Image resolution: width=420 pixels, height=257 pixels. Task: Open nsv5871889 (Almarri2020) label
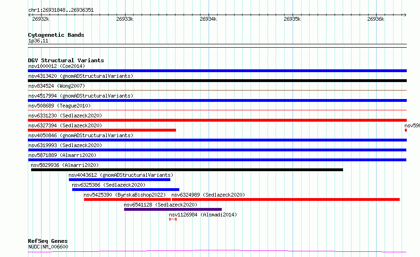(62, 155)
